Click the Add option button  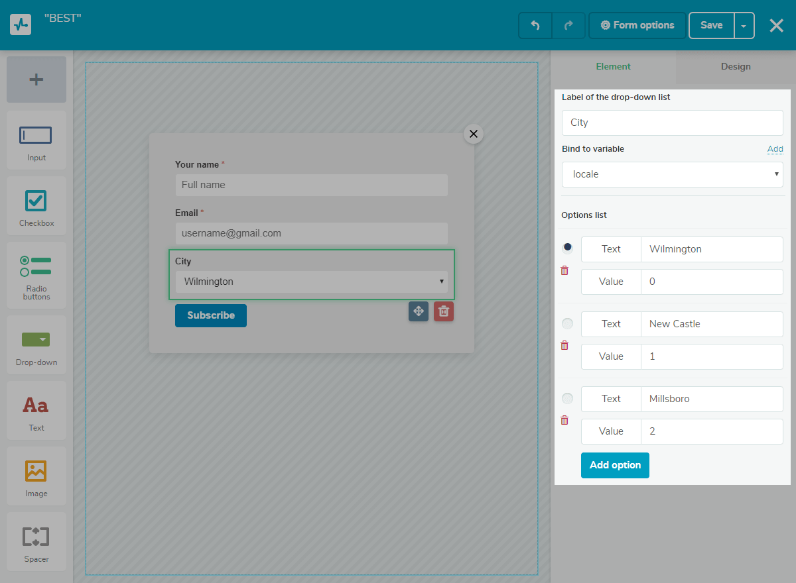tap(615, 465)
